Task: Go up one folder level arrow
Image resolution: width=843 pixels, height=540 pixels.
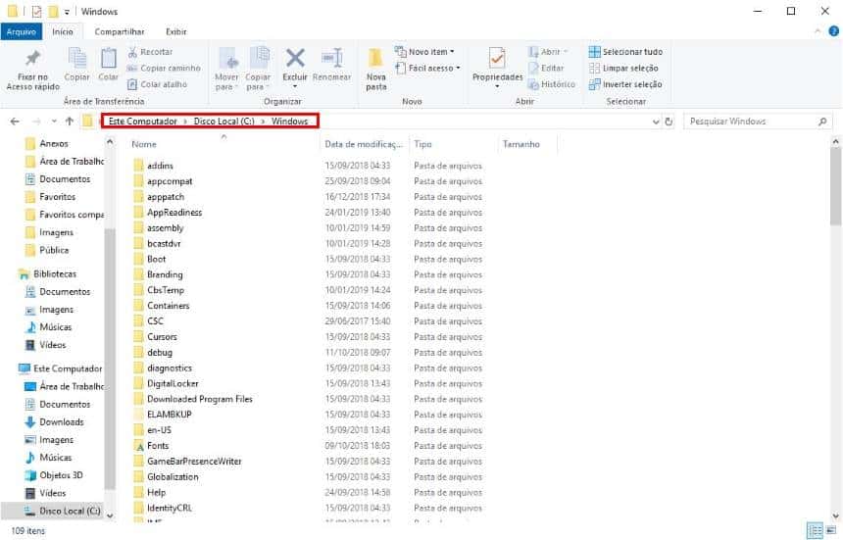Action: click(70, 122)
